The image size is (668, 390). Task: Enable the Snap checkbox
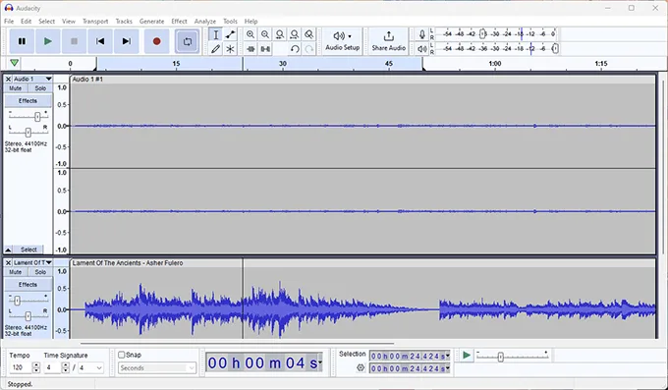(122, 355)
